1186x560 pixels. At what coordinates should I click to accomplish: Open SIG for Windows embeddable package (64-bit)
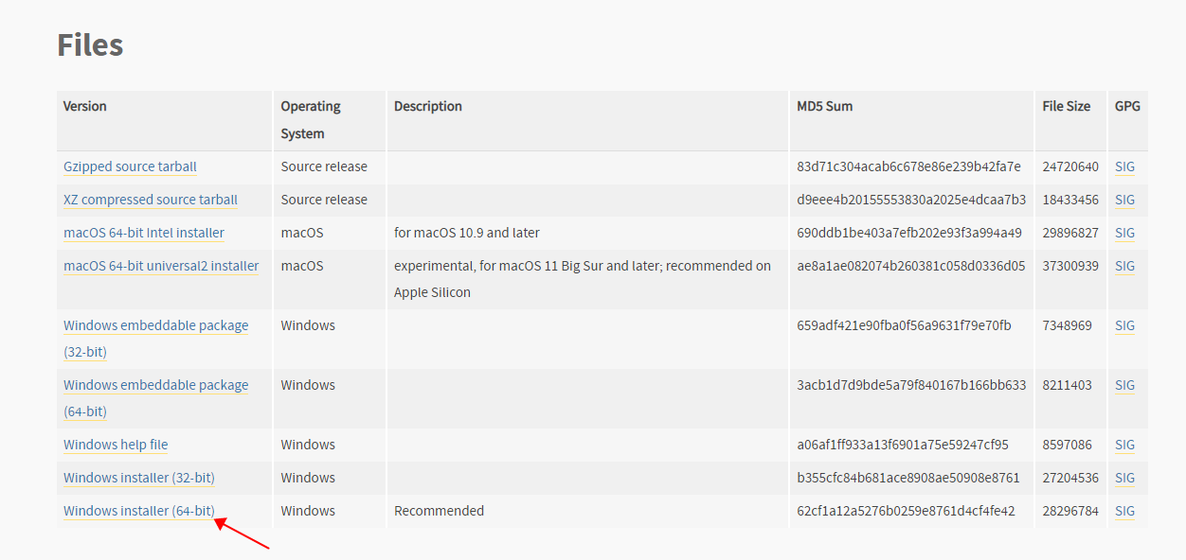coord(1124,385)
